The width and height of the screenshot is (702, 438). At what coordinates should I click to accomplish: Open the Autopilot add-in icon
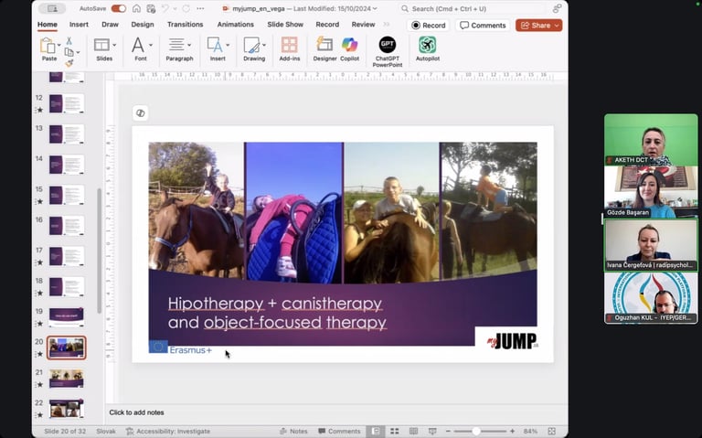coord(427,44)
